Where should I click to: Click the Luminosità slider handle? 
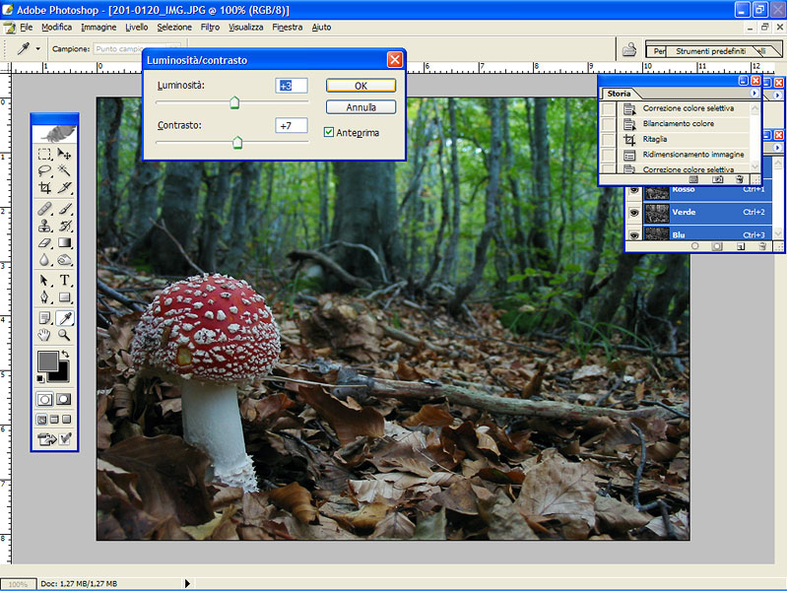click(x=234, y=102)
